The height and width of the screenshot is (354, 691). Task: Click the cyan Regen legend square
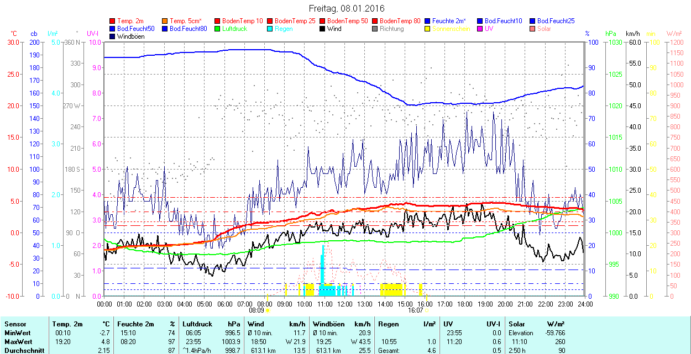[x=270, y=29]
